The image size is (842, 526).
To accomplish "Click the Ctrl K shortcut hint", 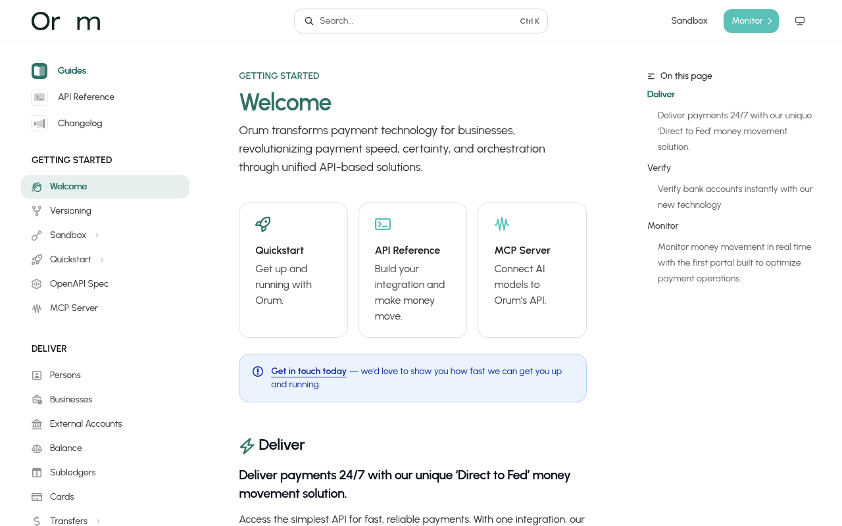I will 530,21.
